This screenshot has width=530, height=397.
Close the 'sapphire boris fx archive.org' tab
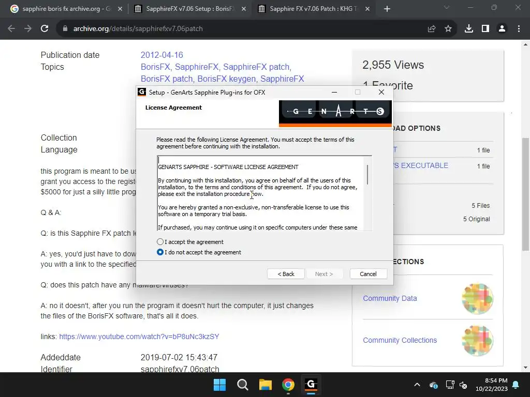point(120,9)
